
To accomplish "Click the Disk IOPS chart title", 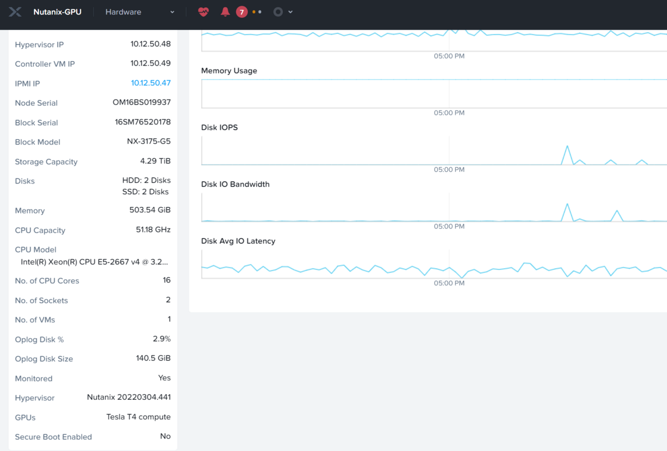I will pos(220,127).
